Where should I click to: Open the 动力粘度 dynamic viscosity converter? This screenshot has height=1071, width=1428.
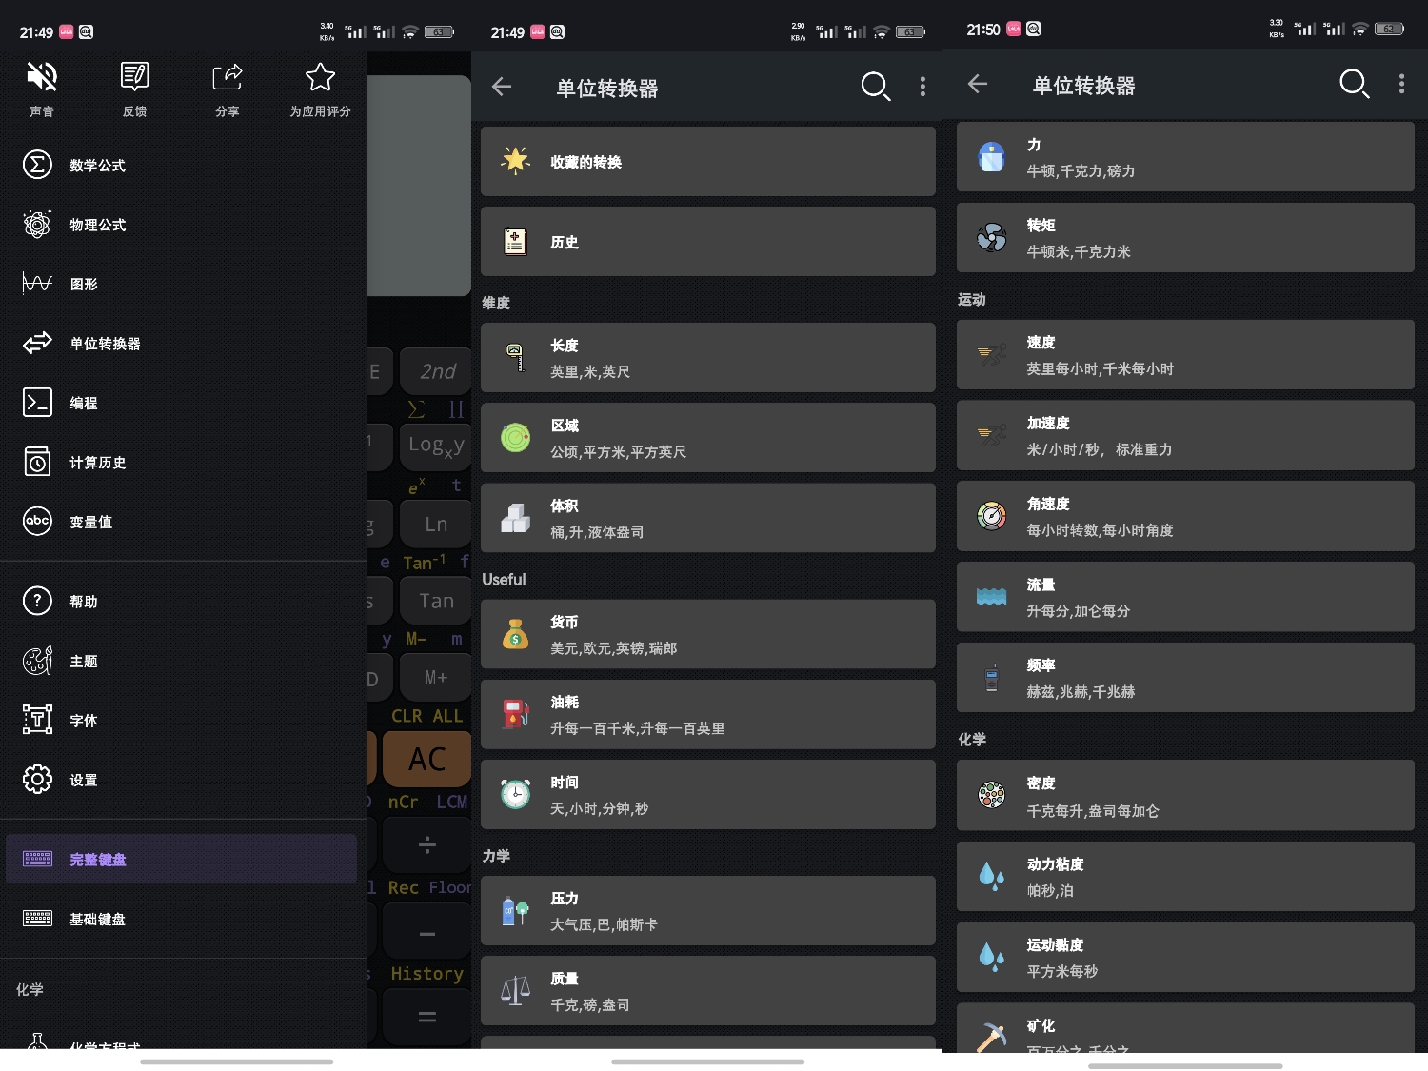(1185, 876)
